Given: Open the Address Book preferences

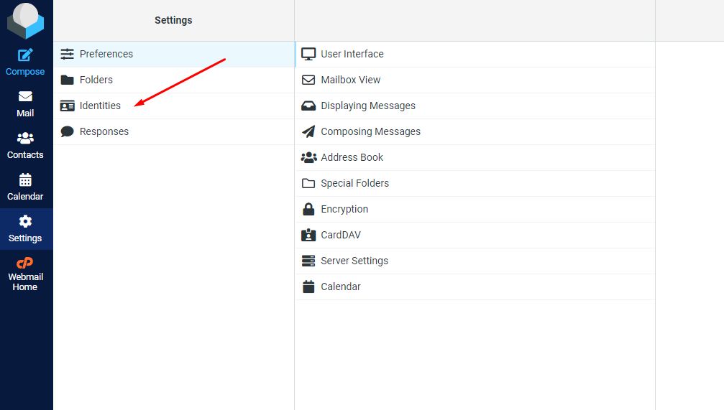Looking at the screenshot, I should click(352, 157).
